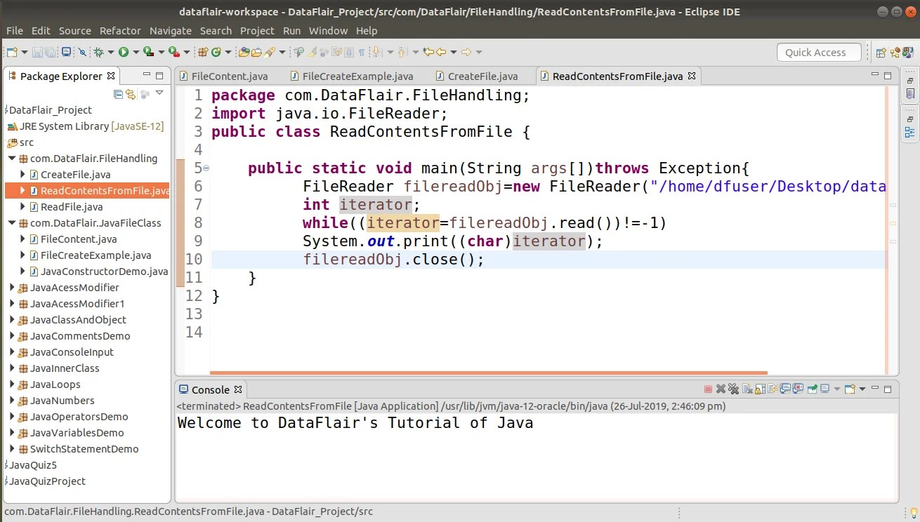Screen dimensions: 920x522
Task: Open the Debug button dropdown arrow
Action: coord(112,52)
